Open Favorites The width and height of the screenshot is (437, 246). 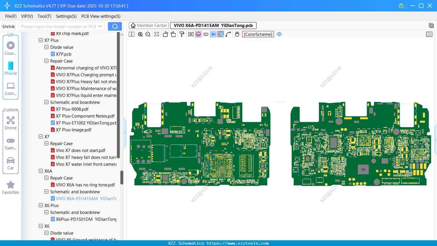pos(11,188)
